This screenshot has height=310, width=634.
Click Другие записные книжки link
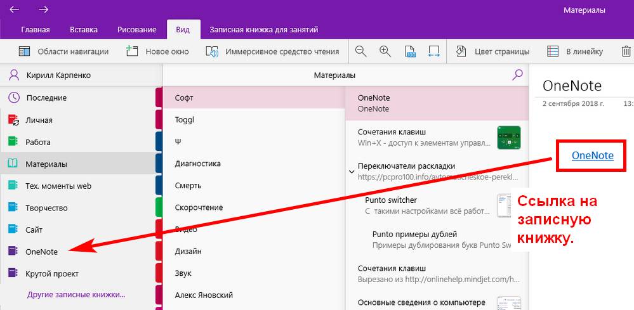click(x=76, y=294)
